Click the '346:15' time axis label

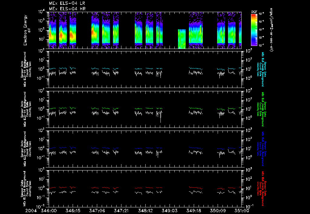tap(73, 211)
